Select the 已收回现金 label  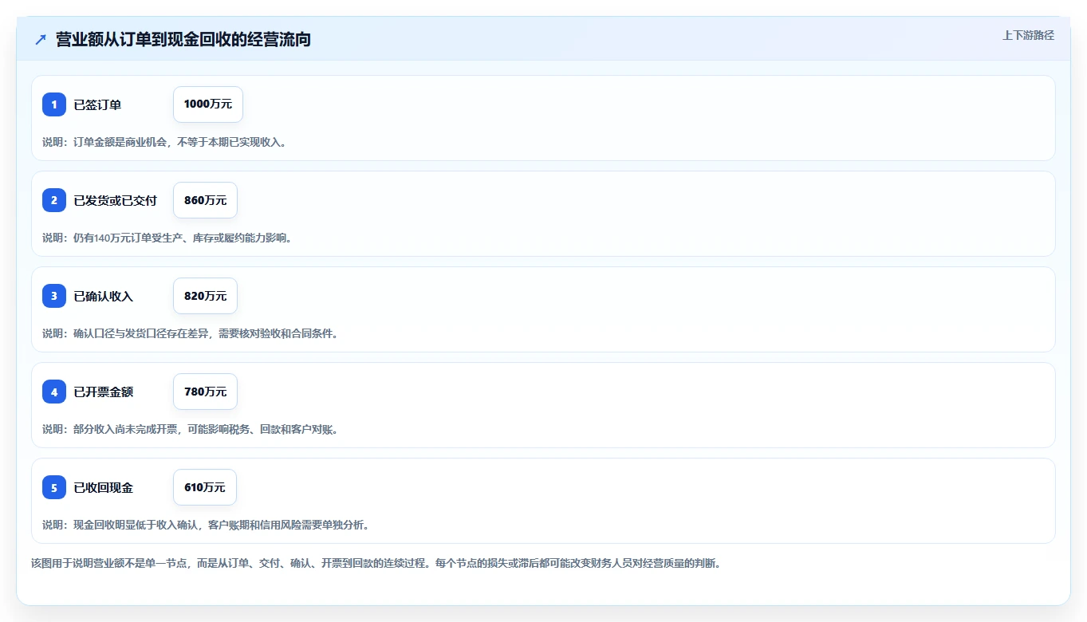104,487
